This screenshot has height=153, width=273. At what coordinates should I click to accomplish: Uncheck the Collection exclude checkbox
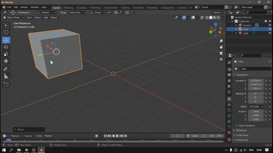click(x=266, y=21)
